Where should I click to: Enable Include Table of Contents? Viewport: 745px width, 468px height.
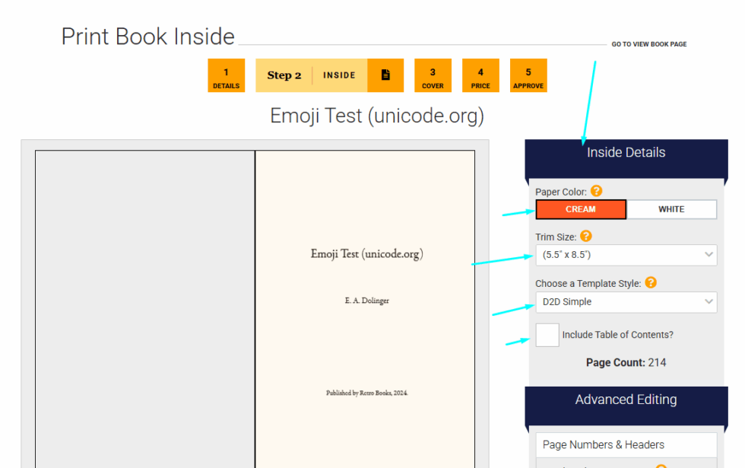coord(547,335)
